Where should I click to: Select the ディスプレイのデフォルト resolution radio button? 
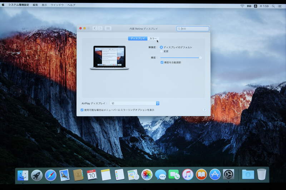162,47
